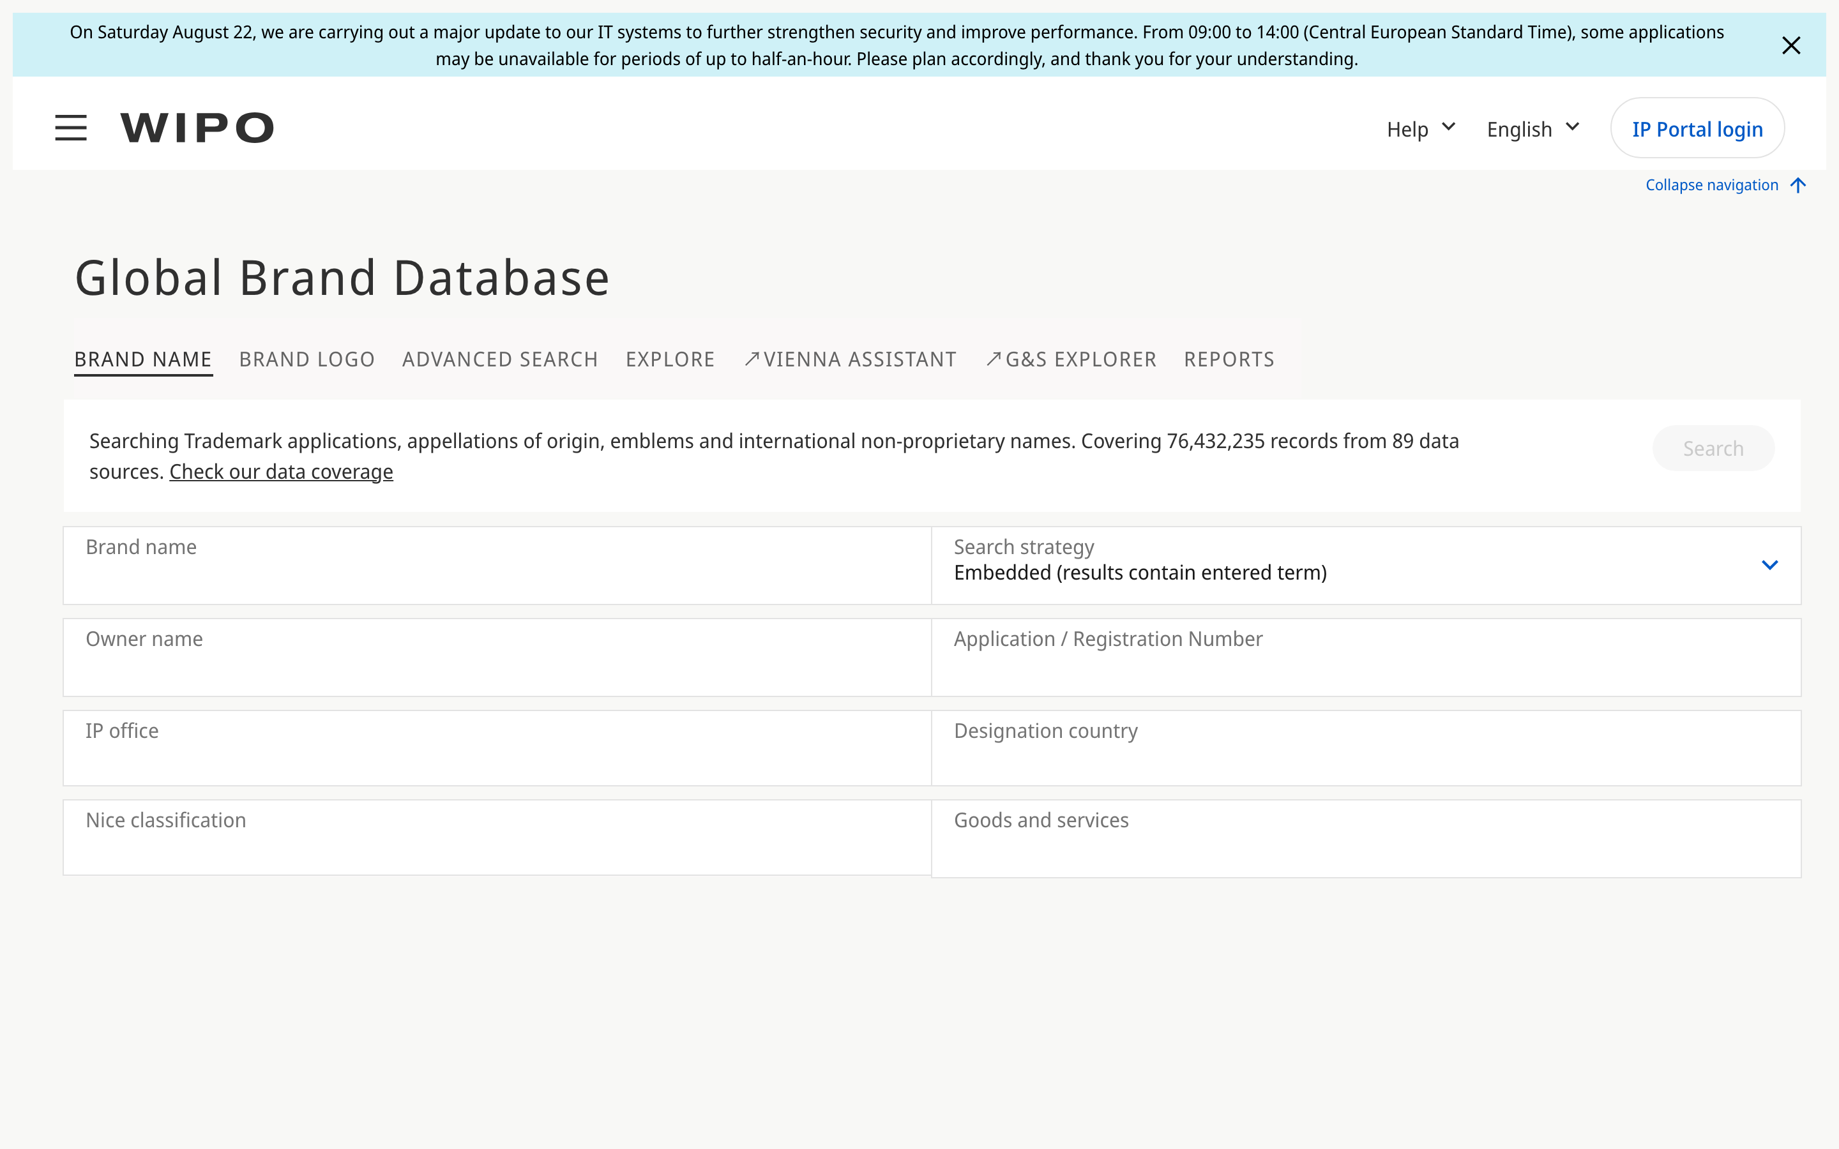1839x1149 pixels.
Task: Switch to the Brand Logo tab
Action: coord(307,359)
